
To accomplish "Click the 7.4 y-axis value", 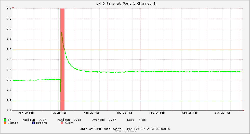I will tap(9, 70).
